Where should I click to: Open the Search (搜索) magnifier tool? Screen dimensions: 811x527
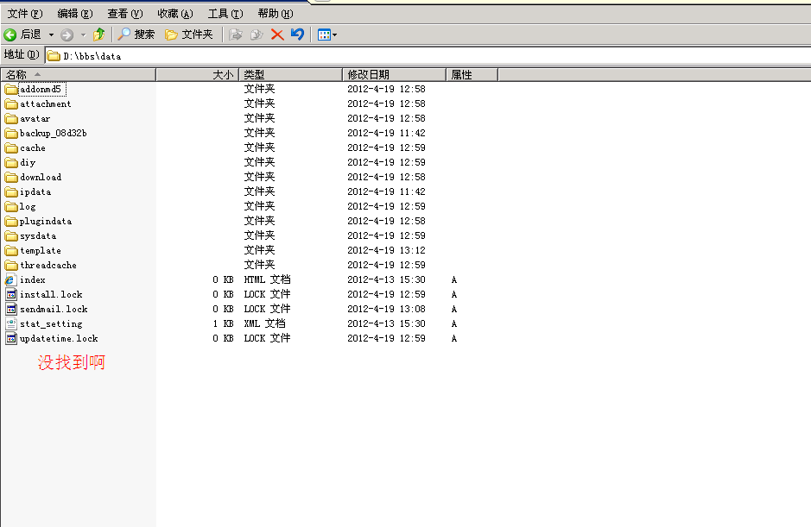(136, 35)
